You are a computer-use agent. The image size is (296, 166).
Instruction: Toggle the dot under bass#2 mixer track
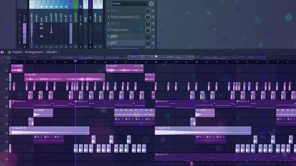tap(71, 47)
